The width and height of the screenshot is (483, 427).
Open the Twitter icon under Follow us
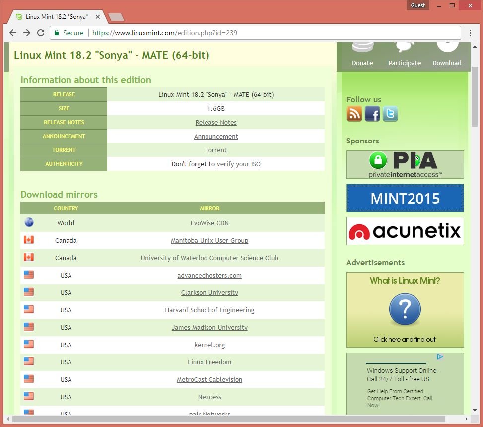[390, 113]
